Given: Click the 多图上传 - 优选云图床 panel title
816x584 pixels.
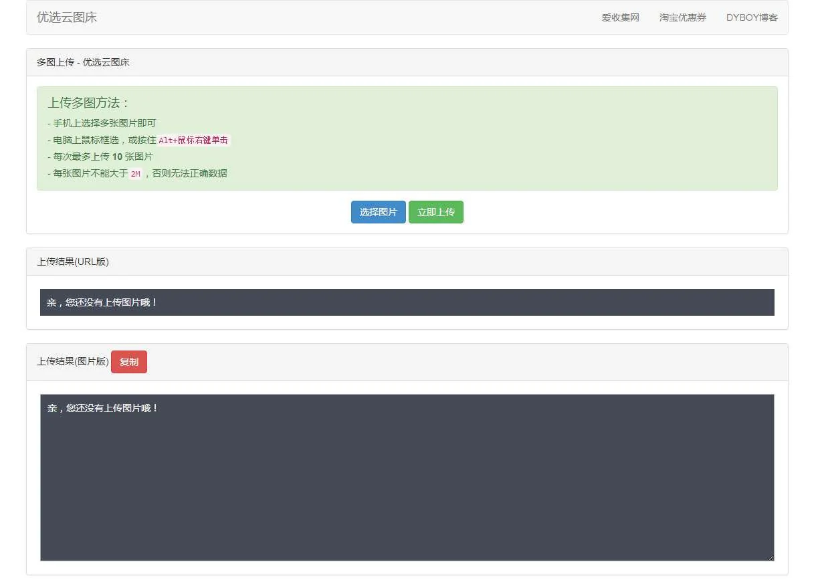Looking at the screenshot, I should click(x=83, y=62).
